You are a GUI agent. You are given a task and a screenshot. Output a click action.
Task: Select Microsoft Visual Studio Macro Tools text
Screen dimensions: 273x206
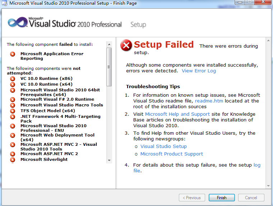pos(62,105)
